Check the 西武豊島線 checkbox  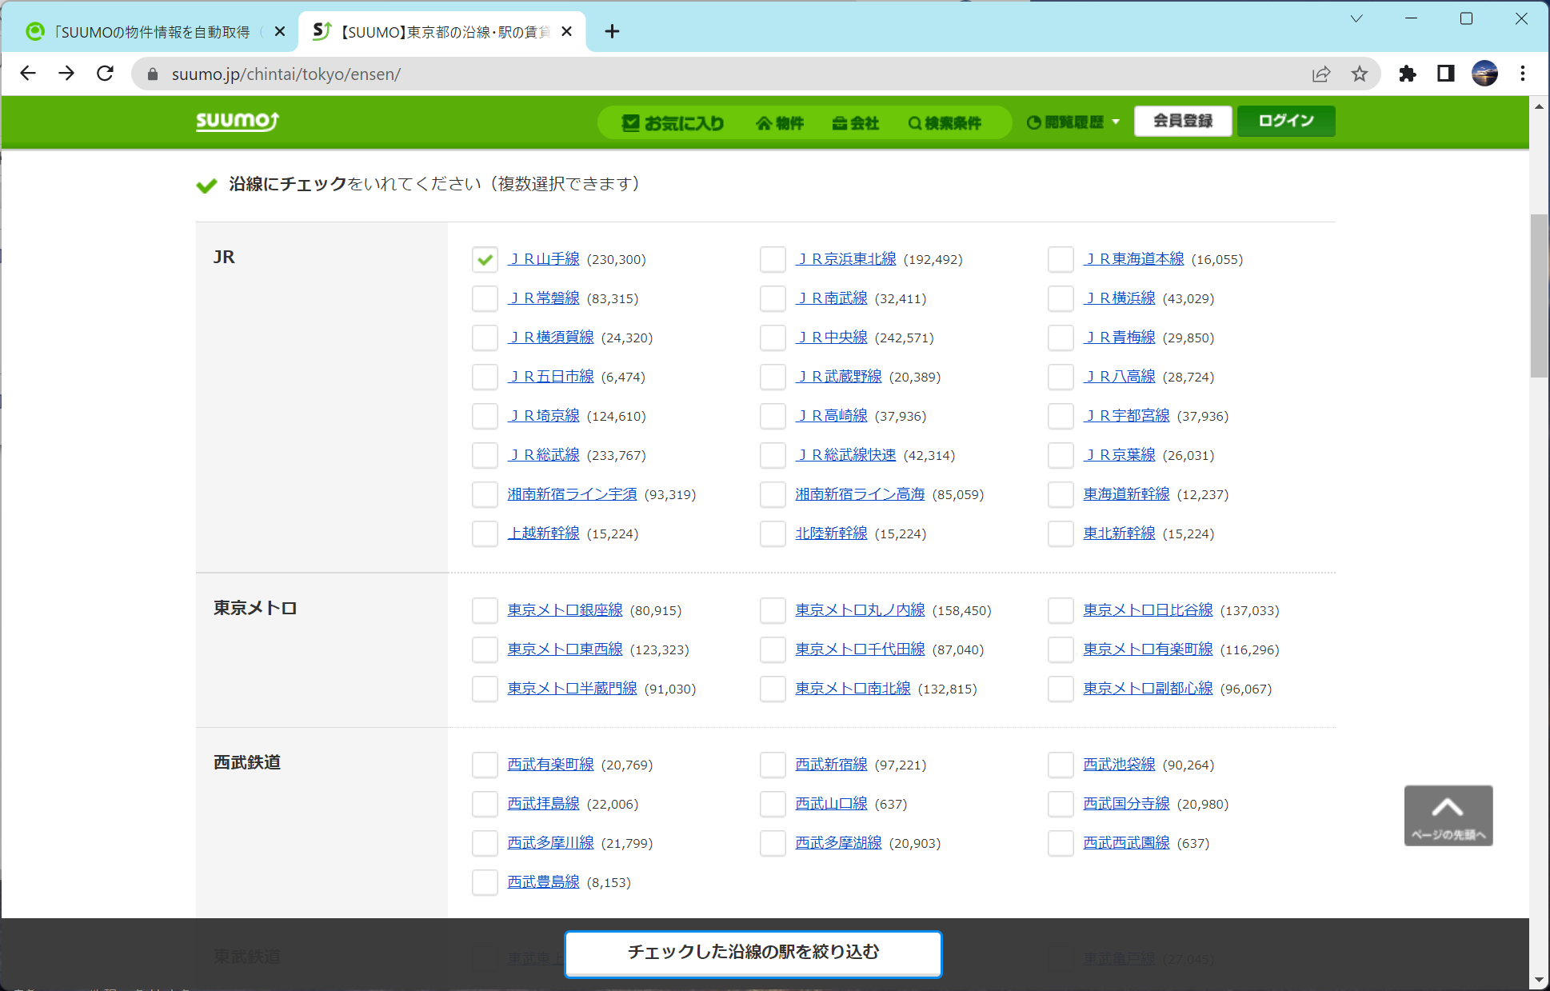(485, 882)
